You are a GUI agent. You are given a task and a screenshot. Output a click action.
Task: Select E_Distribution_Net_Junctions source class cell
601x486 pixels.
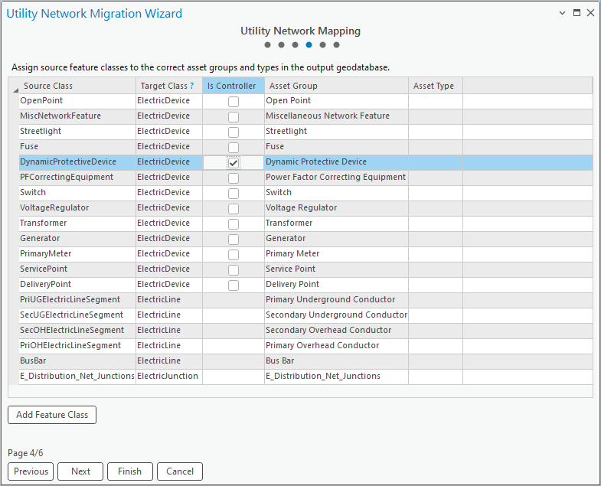pyautogui.click(x=77, y=377)
